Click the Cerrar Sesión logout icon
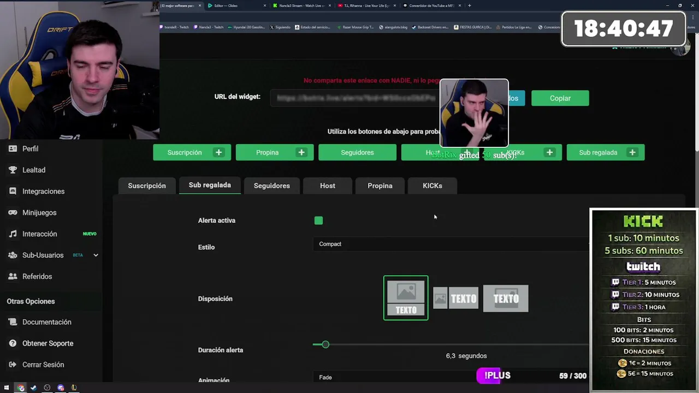 tap(13, 365)
